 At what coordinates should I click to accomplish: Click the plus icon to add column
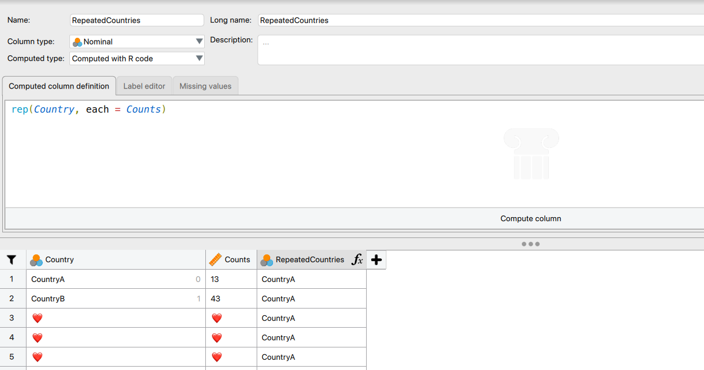coord(376,260)
